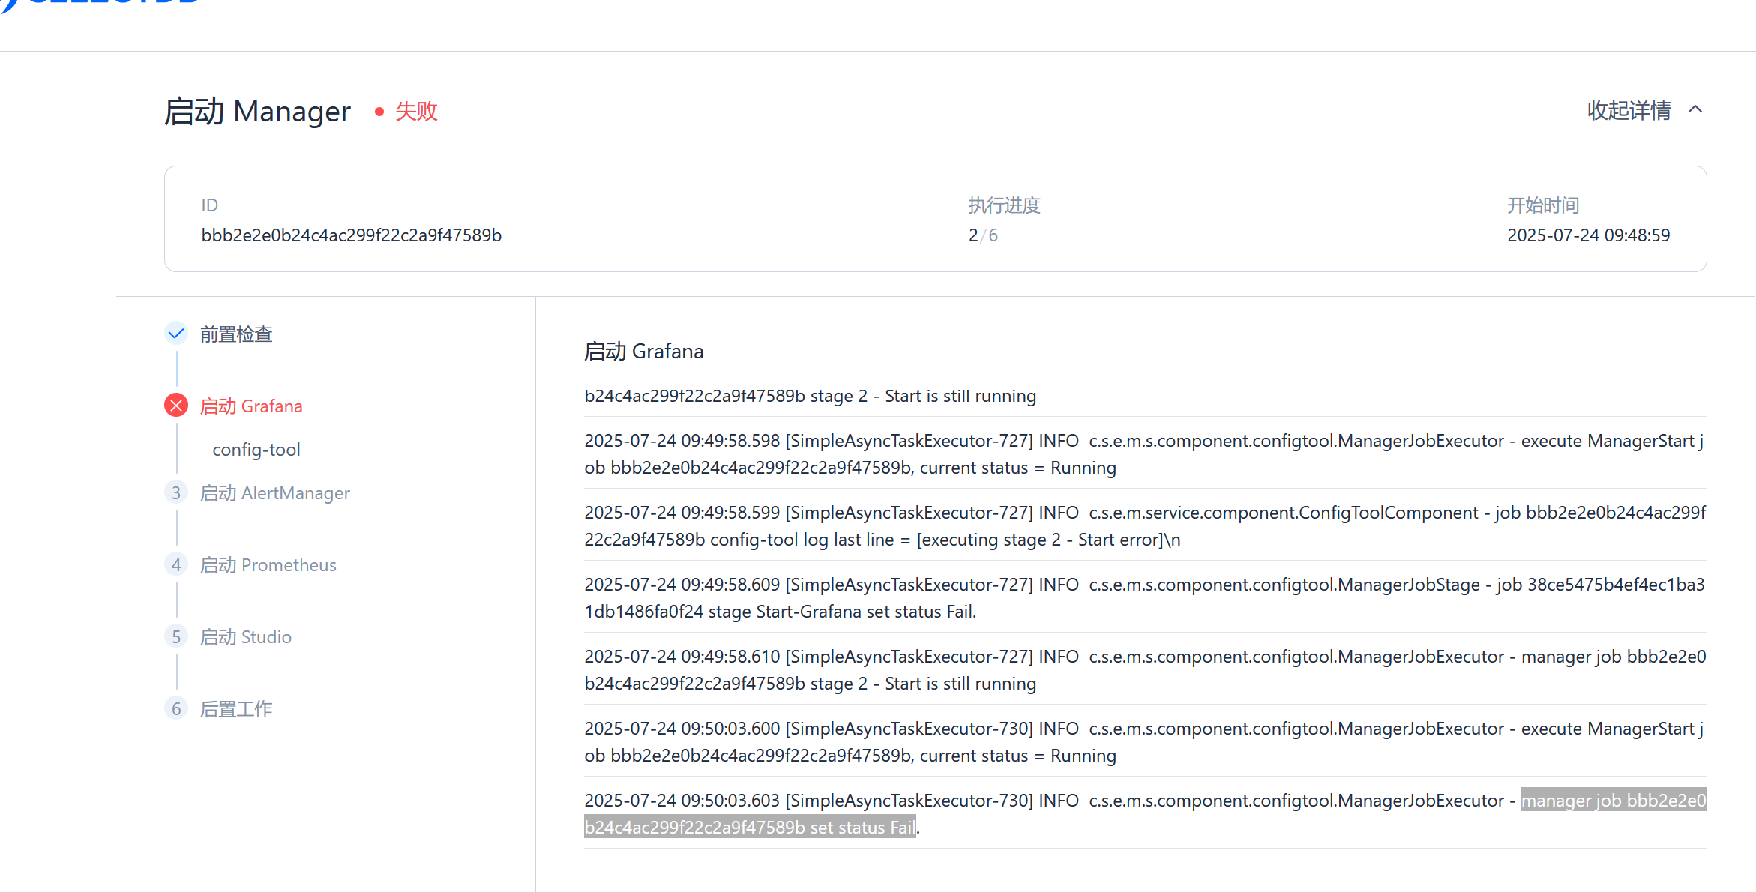The width and height of the screenshot is (1756, 892).
Task: Click step number 4 circle
Action: pyautogui.click(x=176, y=564)
